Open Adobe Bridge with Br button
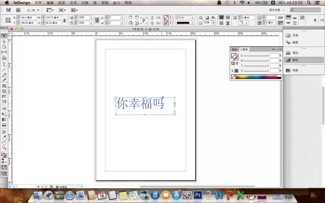 coord(18,10)
